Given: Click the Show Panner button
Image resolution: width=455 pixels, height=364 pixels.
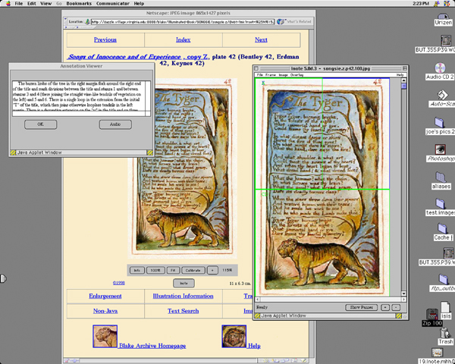Looking at the screenshot, I should (361, 307).
